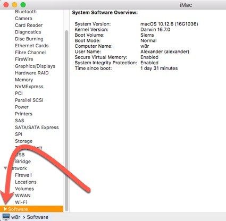Open the Card Reader section
Screen dimensions: 226x221
(29, 25)
